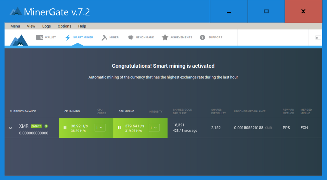Click the MERGED MINING column header
This screenshot has width=327, height=180.
point(306,111)
